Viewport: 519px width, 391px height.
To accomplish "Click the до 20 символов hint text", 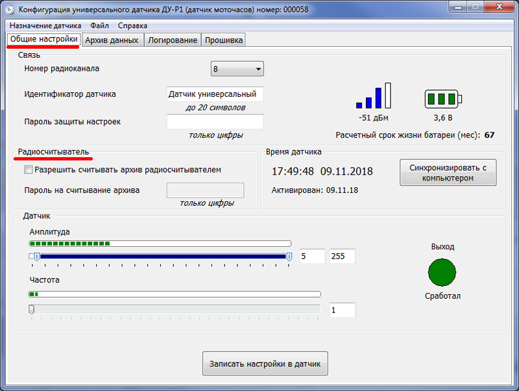I will [x=215, y=108].
